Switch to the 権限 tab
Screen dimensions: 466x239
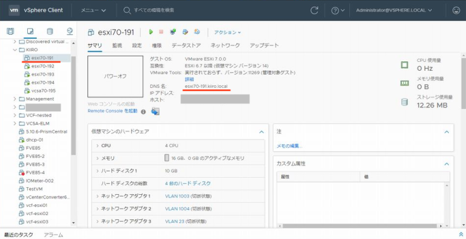(156, 46)
